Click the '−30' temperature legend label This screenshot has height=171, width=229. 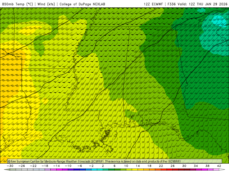click(x=10, y=166)
